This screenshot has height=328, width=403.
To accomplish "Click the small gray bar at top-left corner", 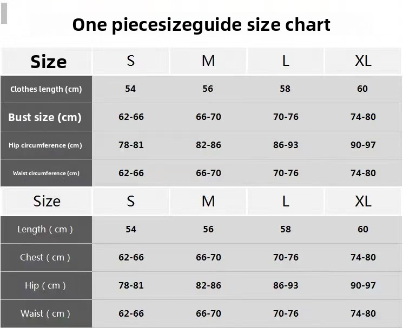I will [4, 14].
